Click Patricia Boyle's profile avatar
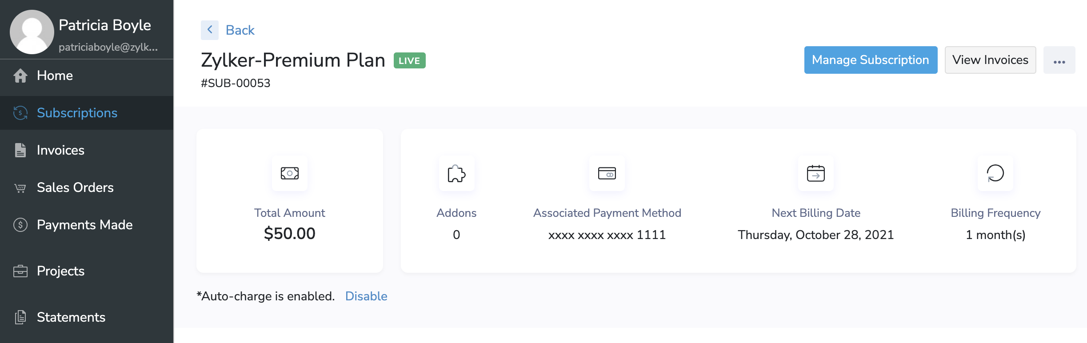 [x=32, y=32]
